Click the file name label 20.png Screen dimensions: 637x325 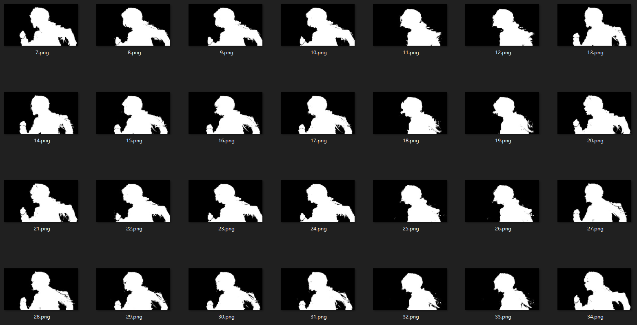pyautogui.click(x=595, y=141)
